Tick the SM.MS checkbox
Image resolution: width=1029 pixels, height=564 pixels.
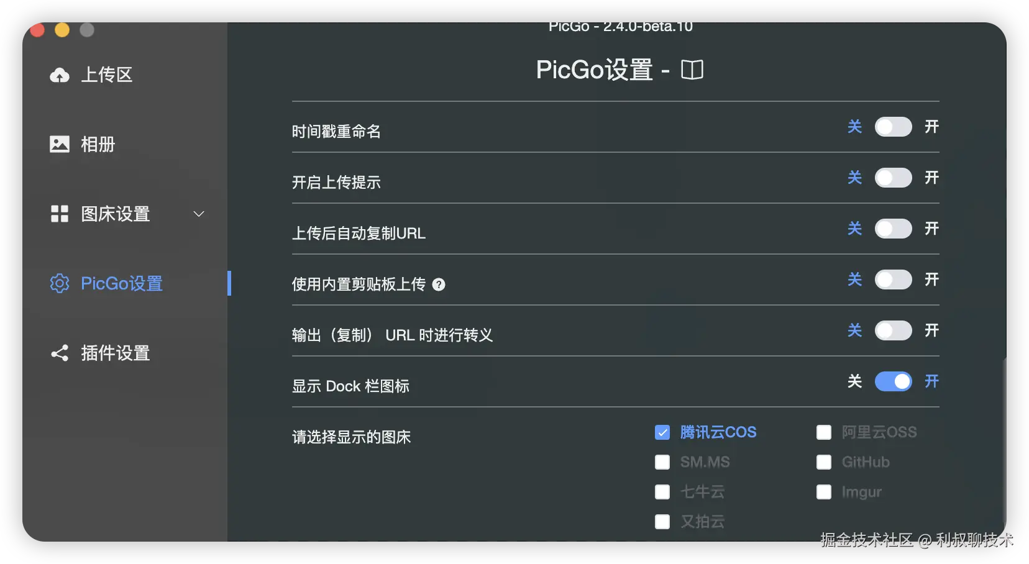[662, 462]
